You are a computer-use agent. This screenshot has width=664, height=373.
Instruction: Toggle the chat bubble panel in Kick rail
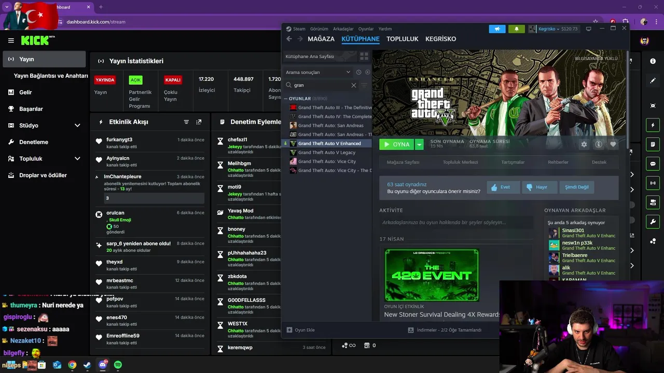pos(653,164)
